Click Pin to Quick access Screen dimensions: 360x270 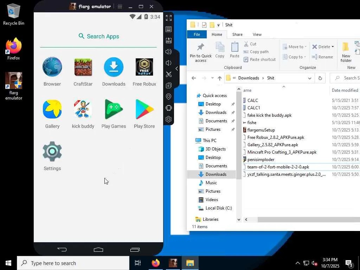click(x=200, y=52)
